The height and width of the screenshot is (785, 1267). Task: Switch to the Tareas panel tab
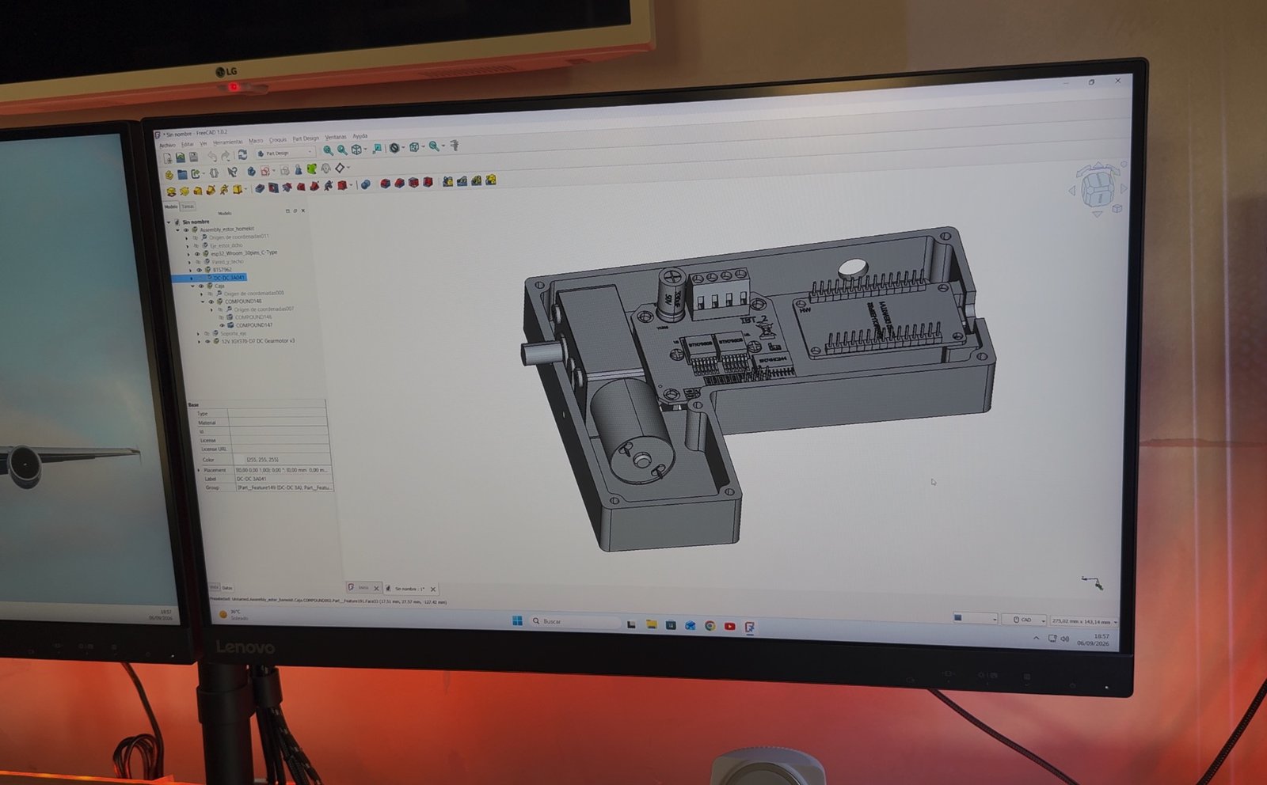click(x=188, y=207)
